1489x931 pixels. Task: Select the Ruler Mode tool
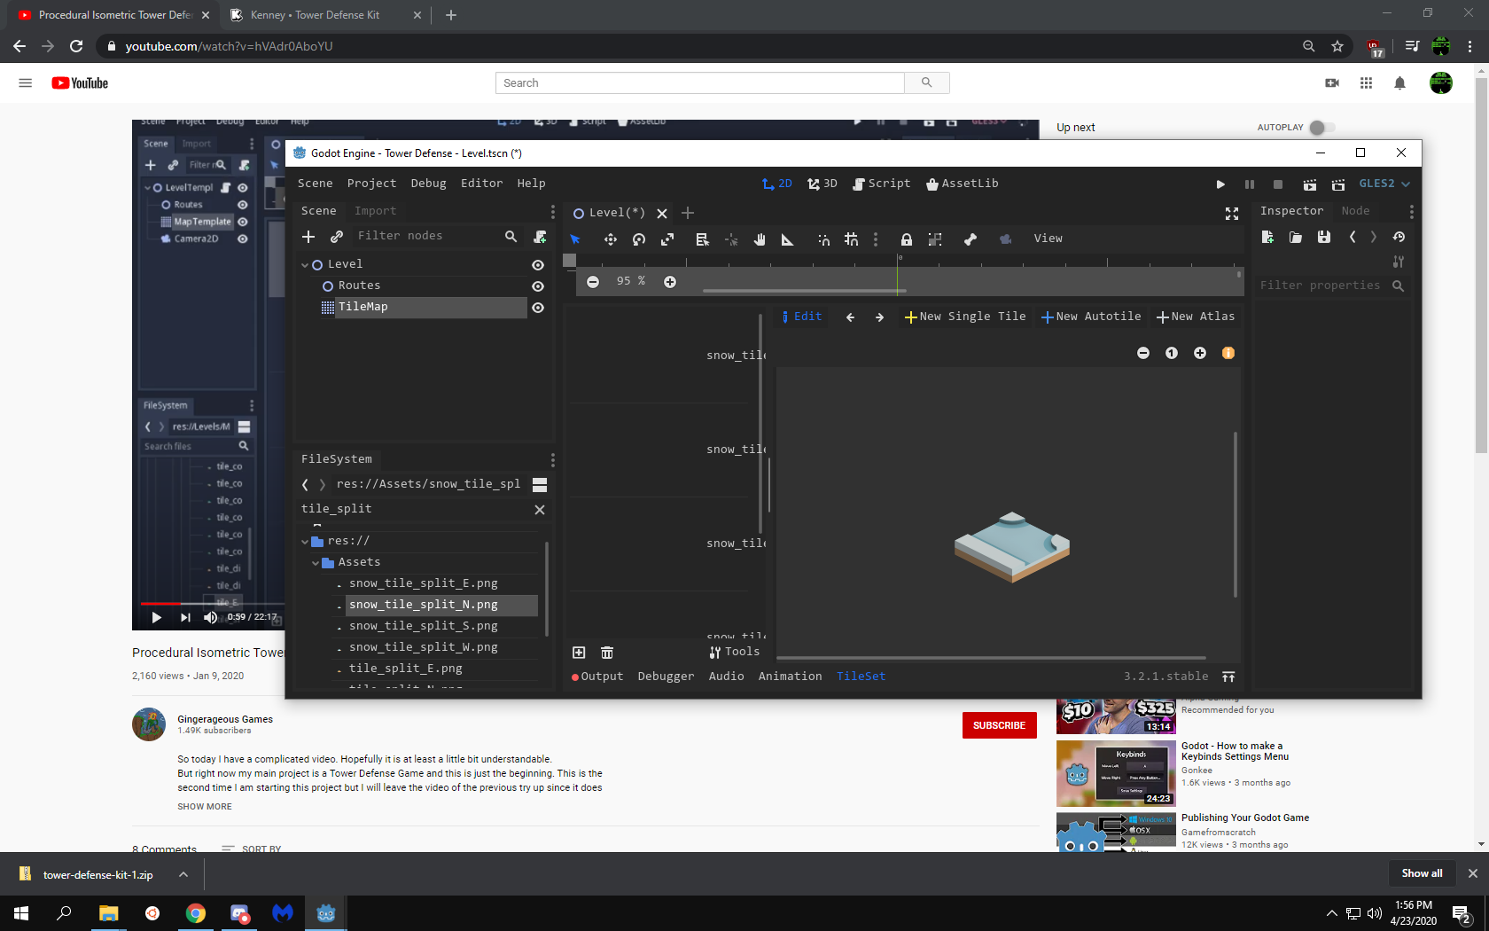(x=787, y=239)
